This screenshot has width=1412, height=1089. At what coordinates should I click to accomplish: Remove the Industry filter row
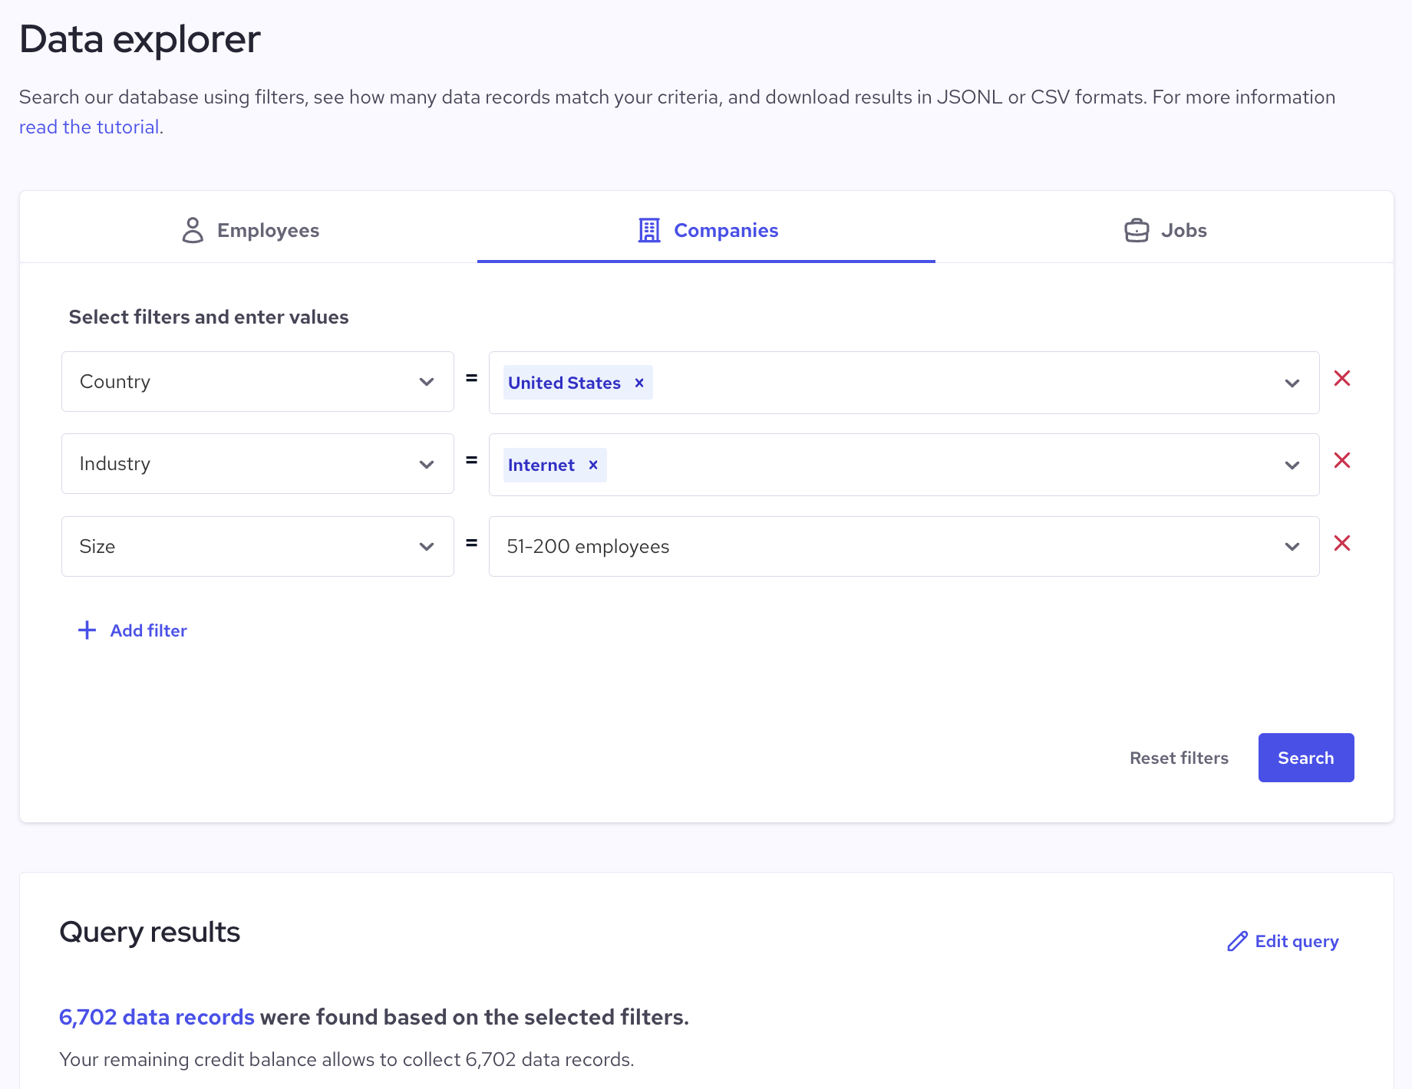1342,460
